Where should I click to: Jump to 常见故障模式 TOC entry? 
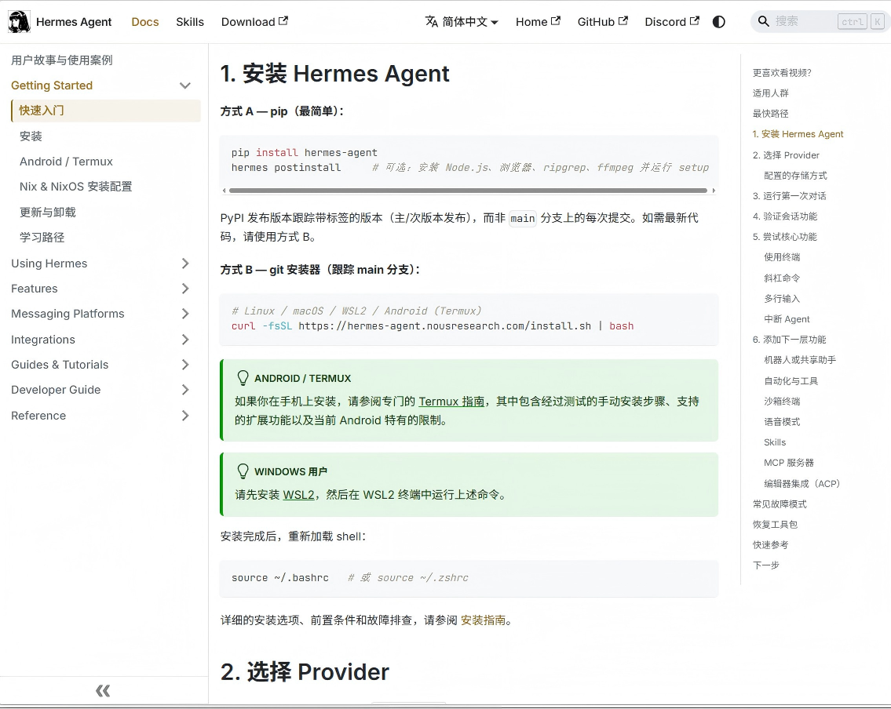click(x=780, y=504)
